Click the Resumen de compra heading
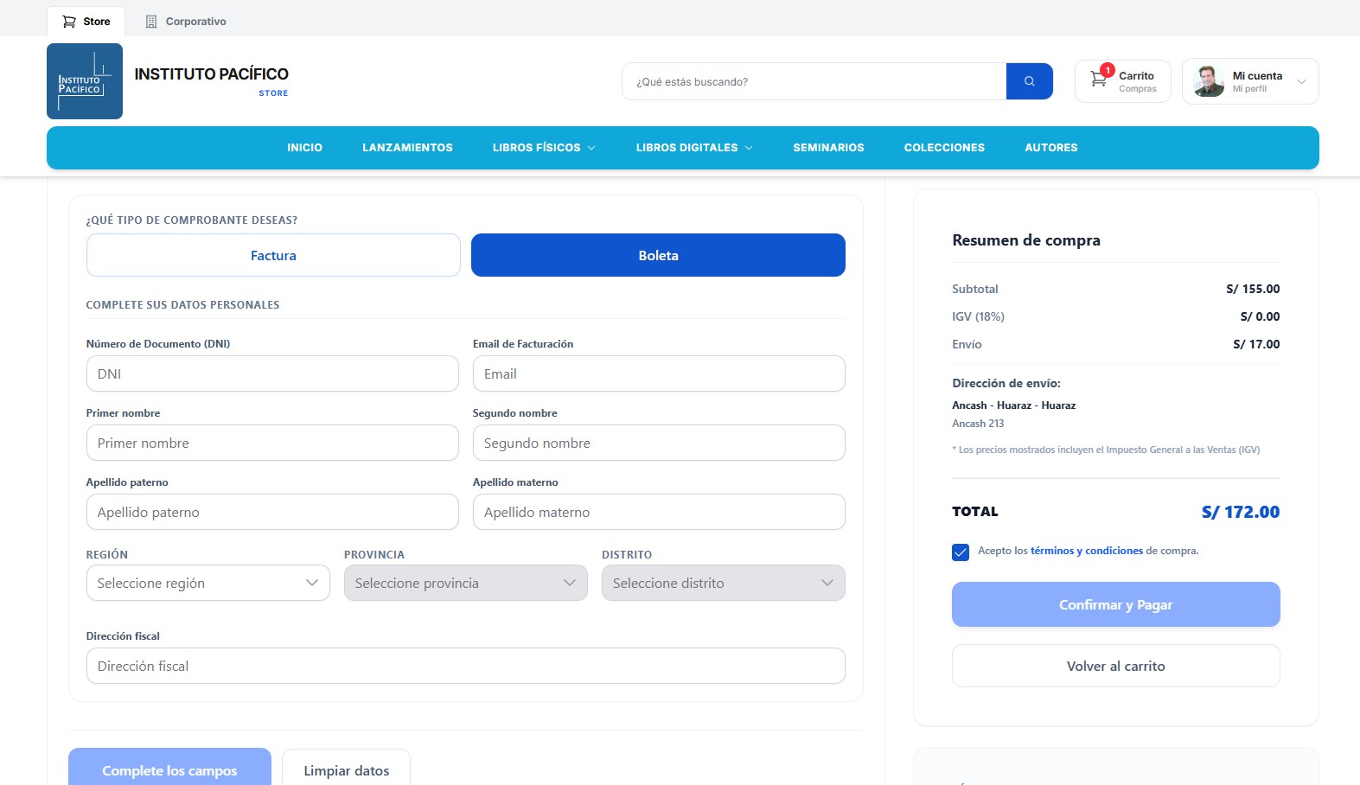 [x=1026, y=240]
